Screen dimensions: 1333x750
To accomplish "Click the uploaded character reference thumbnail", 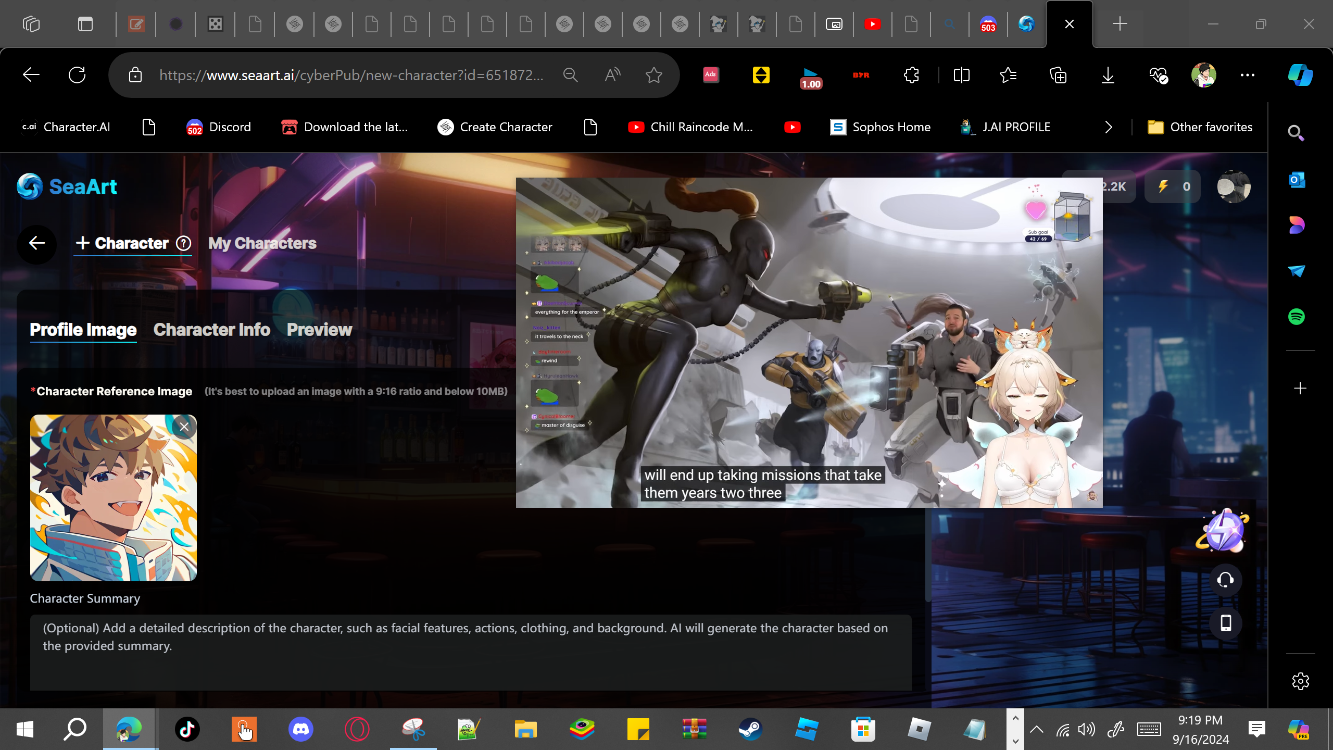I will click(x=114, y=498).
